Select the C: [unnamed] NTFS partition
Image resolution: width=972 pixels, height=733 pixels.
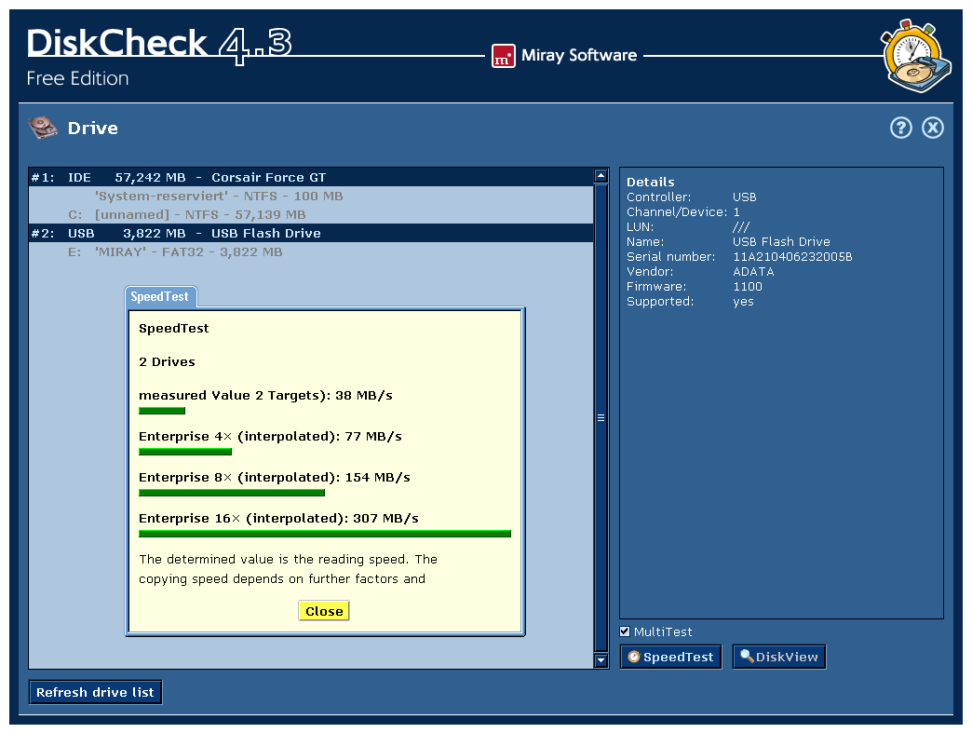pyautogui.click(x=311, y=214)
